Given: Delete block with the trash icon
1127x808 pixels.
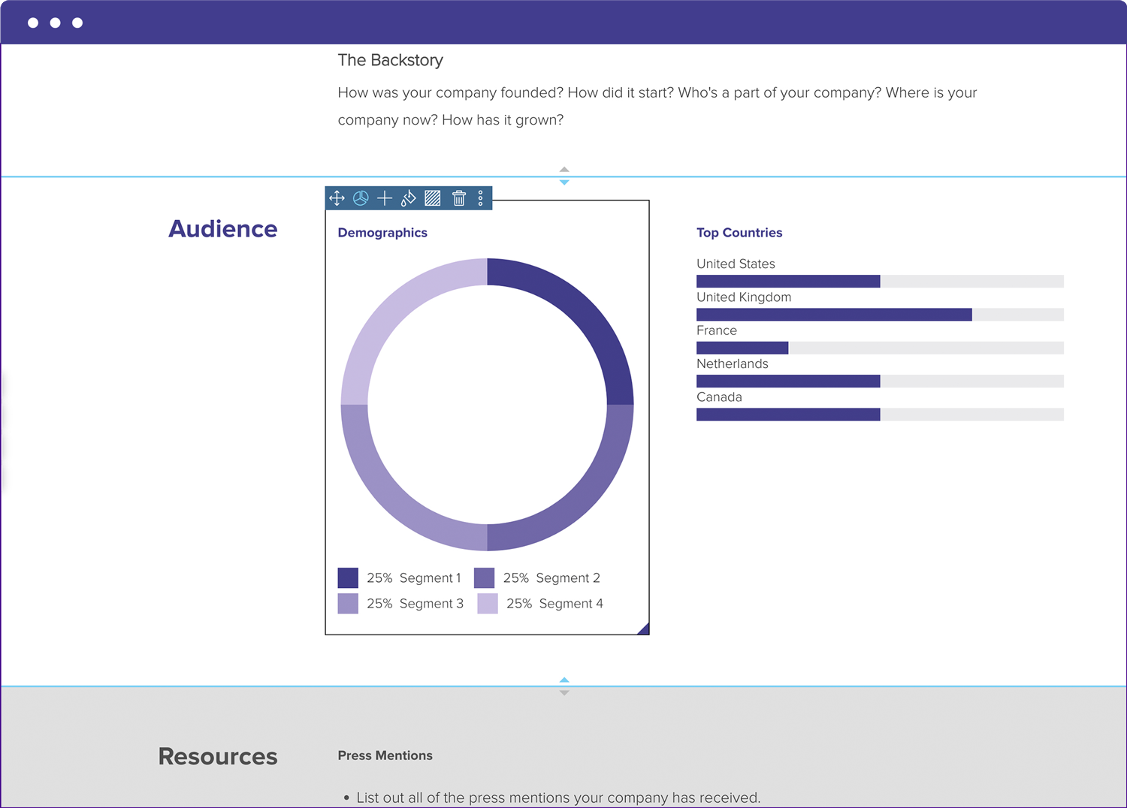Looking at the screenshot, I should click(459, 198).
